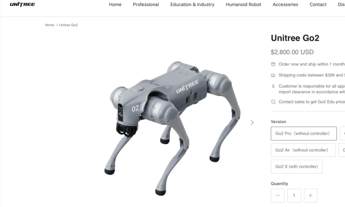
Task: Click the Unitree logo in header
Action: point(22,4)
